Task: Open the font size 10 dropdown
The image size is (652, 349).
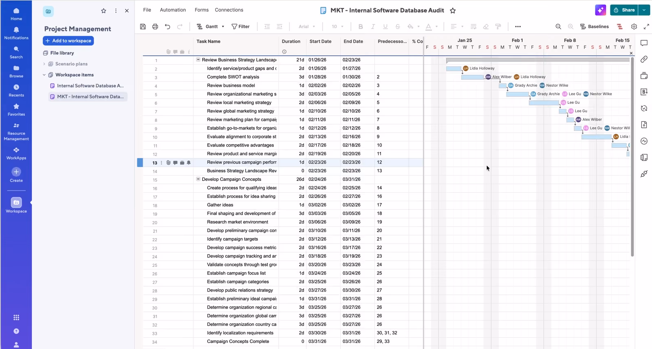Action: 337,26
